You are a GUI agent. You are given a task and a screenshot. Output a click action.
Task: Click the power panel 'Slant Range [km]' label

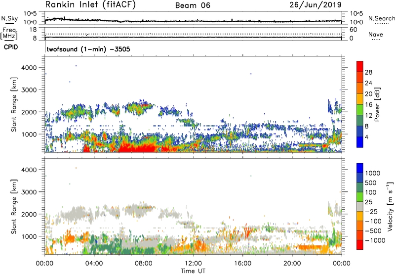(14, 104)
